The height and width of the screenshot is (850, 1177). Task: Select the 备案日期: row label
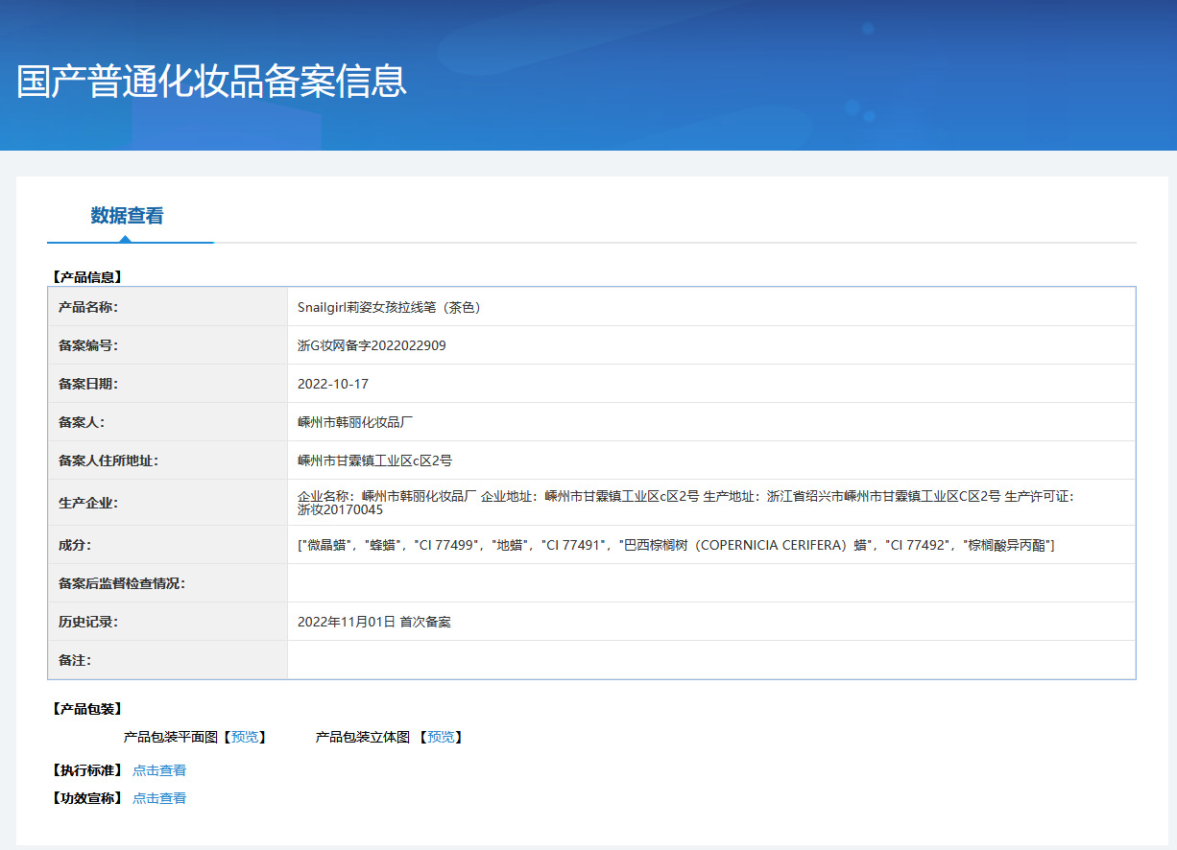88,384
